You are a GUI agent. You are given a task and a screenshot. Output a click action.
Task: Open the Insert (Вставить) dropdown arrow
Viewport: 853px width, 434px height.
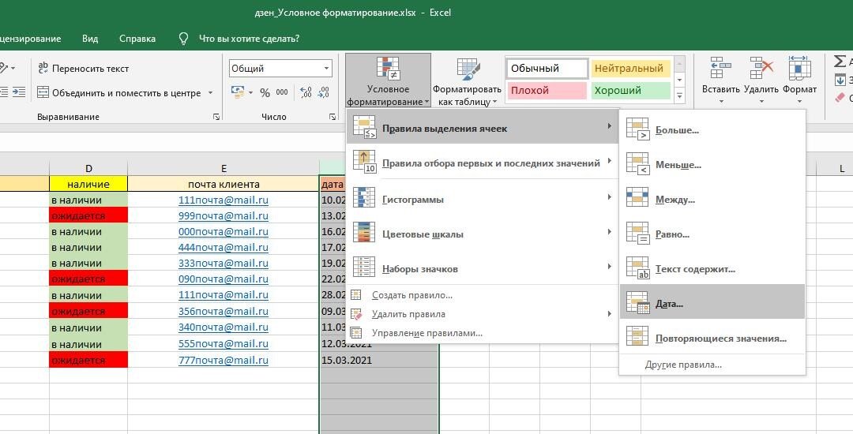point(721,101)
